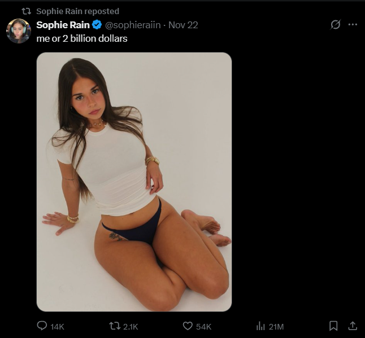Click the share upload icon
The width and height of the screenshot is (365, 338).
352,326
